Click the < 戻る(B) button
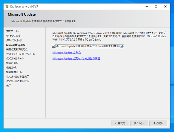Image resolution: width=174 pixels, height=132 pixels. tap(120, 123)
